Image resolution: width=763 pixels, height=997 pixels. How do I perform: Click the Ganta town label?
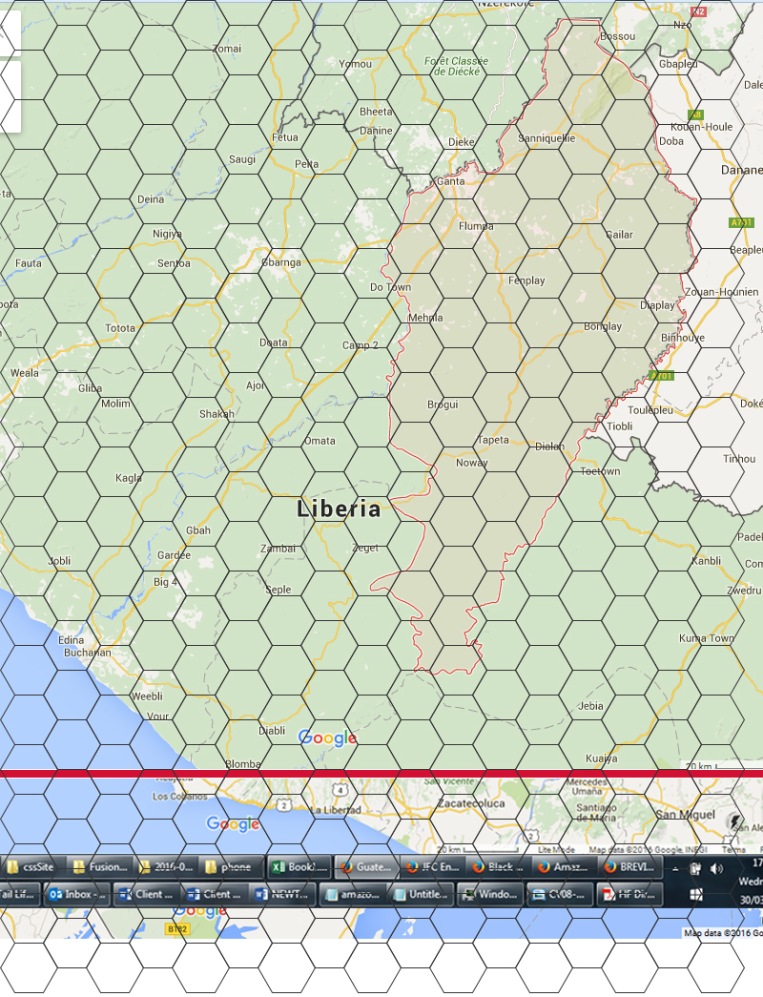coord(451,181)
